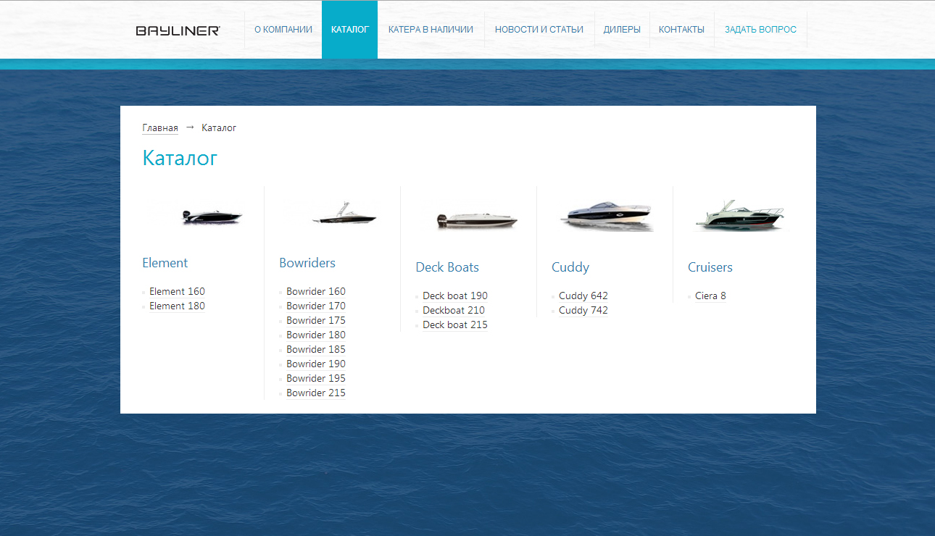The image size is (935, 536).
Task: Click the Bayliner logo
Action: pos(178,30)
